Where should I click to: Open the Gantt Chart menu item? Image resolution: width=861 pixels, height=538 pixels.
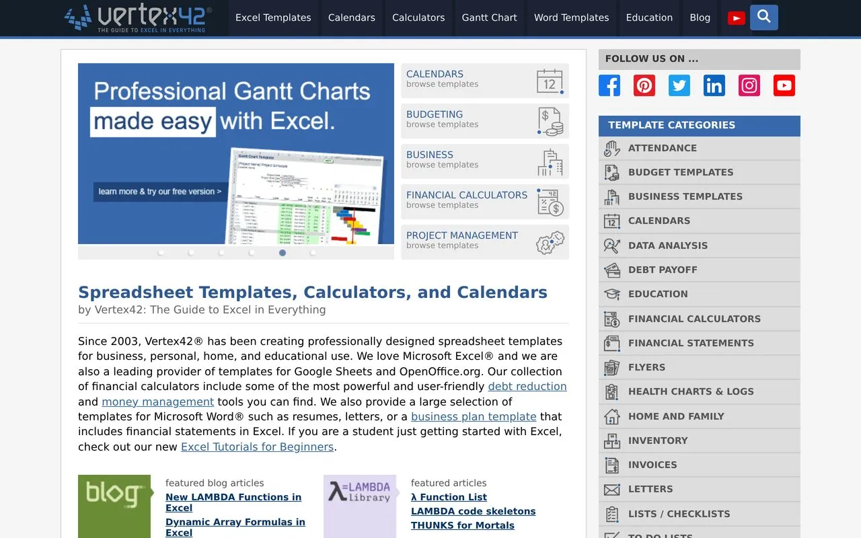click(x=489, y=18)
